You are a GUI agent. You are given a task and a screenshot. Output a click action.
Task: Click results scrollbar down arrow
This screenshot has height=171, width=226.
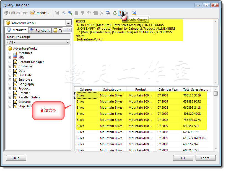[x=216, y=149]
